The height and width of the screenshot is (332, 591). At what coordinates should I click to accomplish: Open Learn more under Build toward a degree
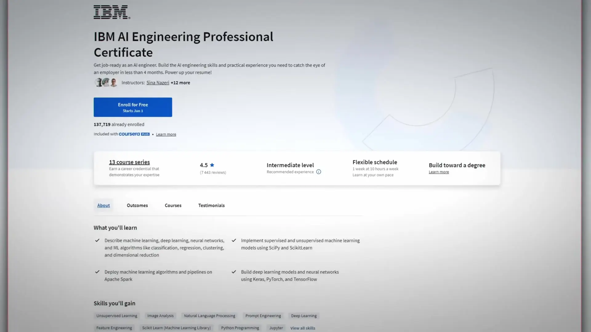439,172
